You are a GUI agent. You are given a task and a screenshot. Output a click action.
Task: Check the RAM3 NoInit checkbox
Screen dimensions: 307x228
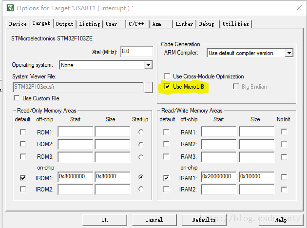click(x=284, y=157)
